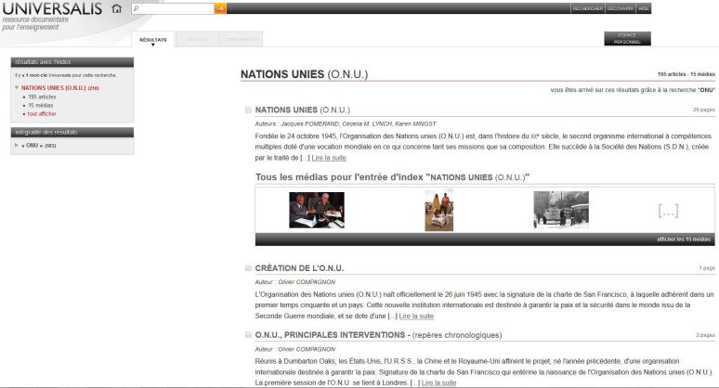
Task: Click 'Lire la suite' under PRINCIPALES INTERVENTIONS
Action: (438, 382)
